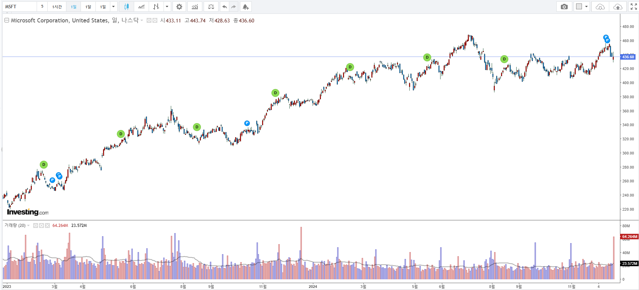
Task: Save chart layout to cloud
Action: [618, 7]
